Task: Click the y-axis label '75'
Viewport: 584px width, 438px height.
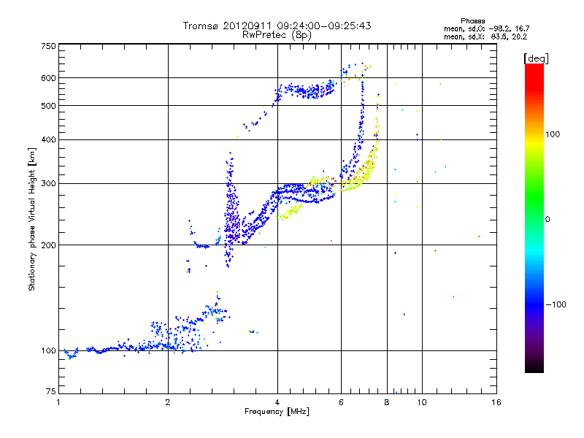Action: 51,391
